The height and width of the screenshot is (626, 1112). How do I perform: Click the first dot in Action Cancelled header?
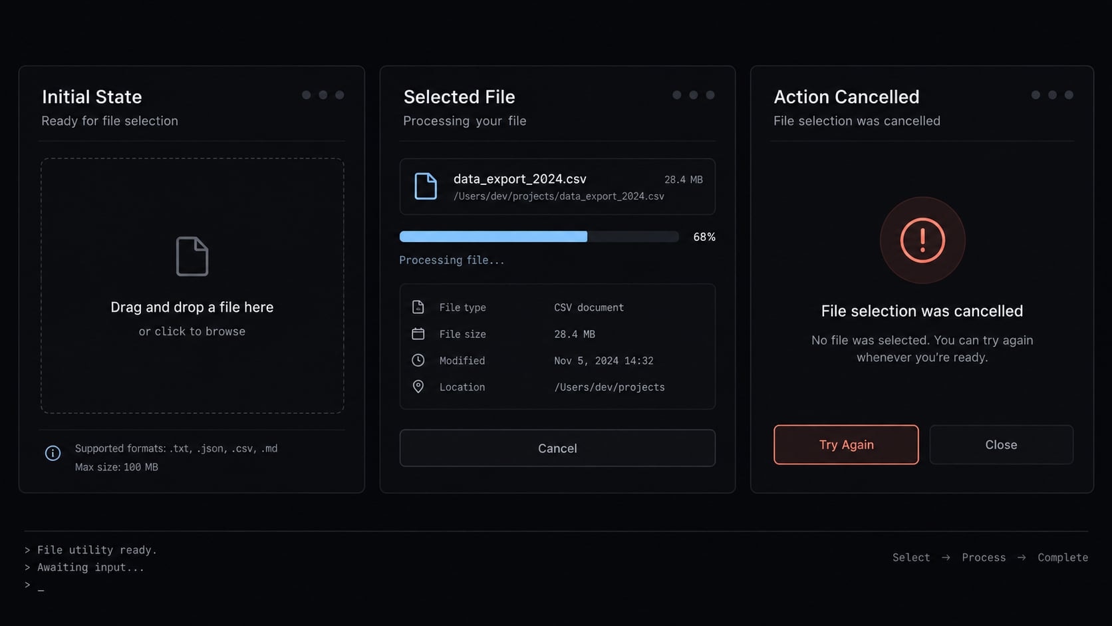pyautogui.click(x=1036, y=95)
